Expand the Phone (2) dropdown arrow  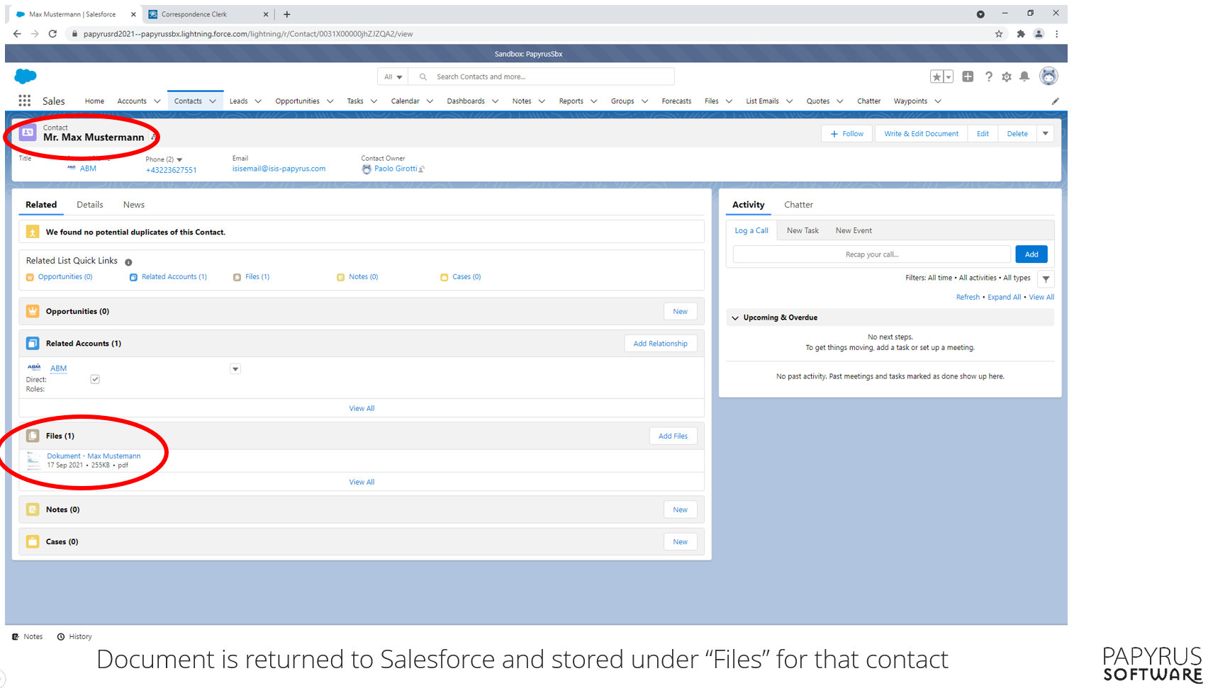(x=179, y=160)
